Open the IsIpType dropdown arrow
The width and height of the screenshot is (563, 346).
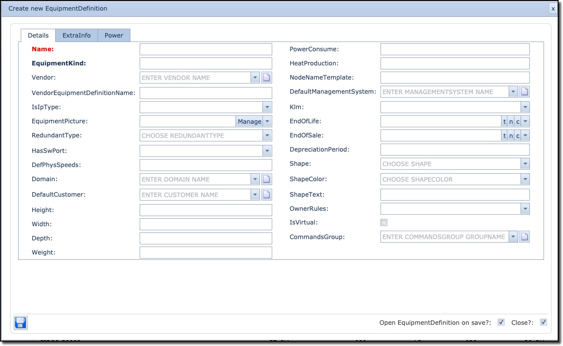click(267, 107)
